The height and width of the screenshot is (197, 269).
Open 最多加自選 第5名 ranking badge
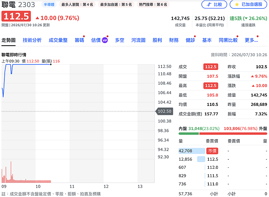click(x=116, y=4)
